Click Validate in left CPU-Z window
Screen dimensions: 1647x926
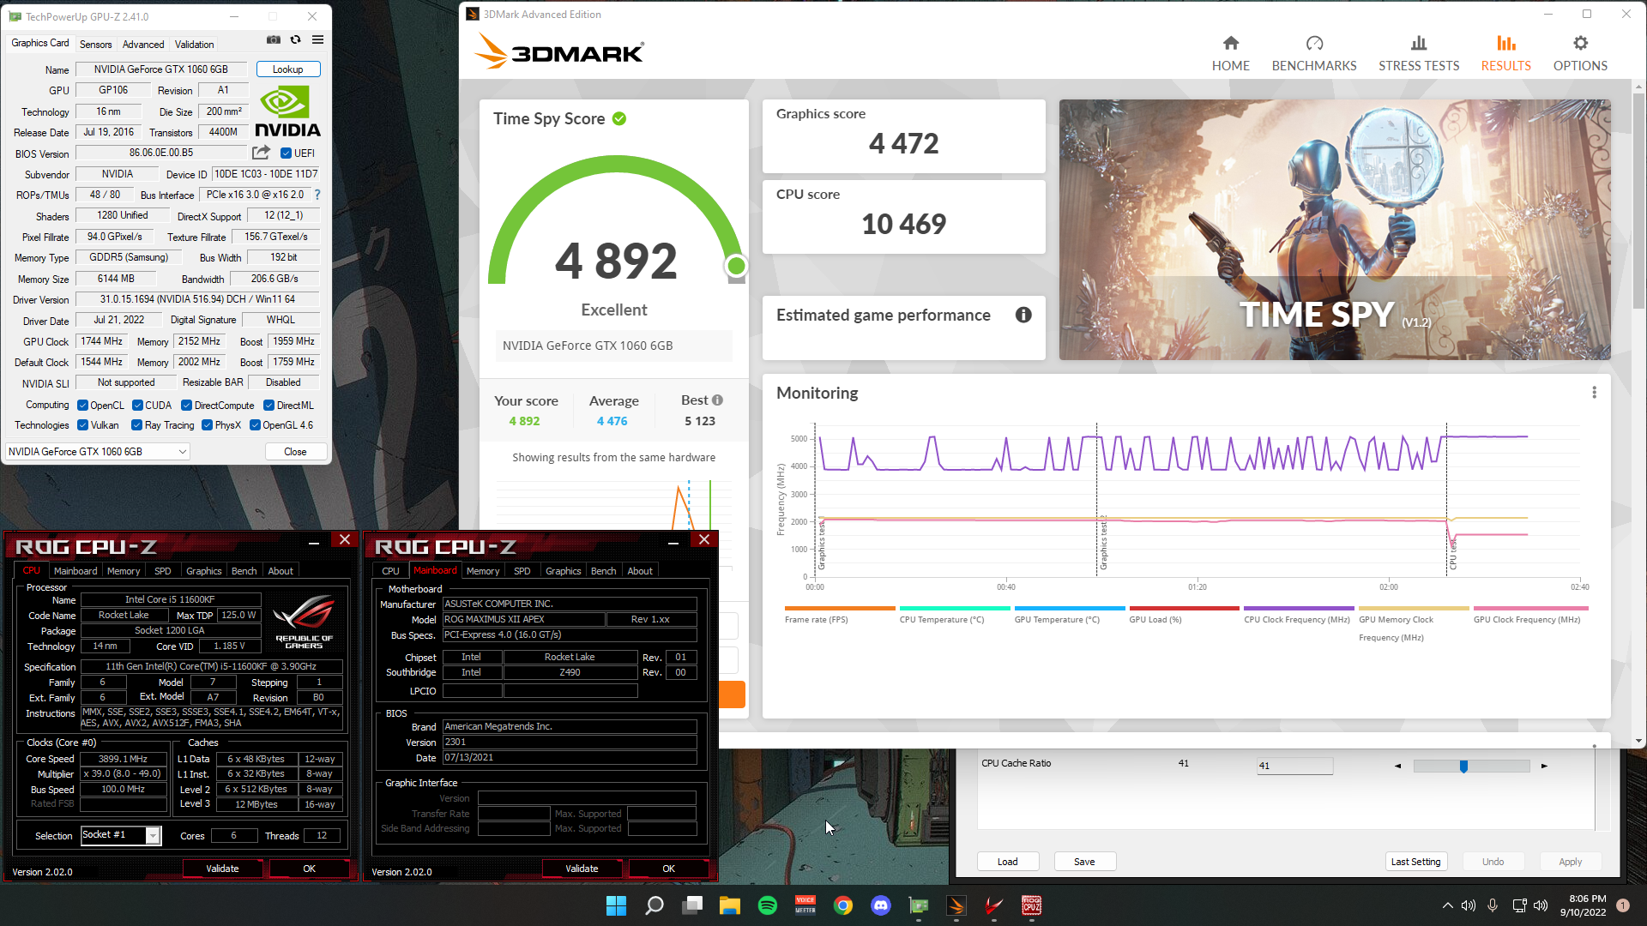tap(222, 869)
